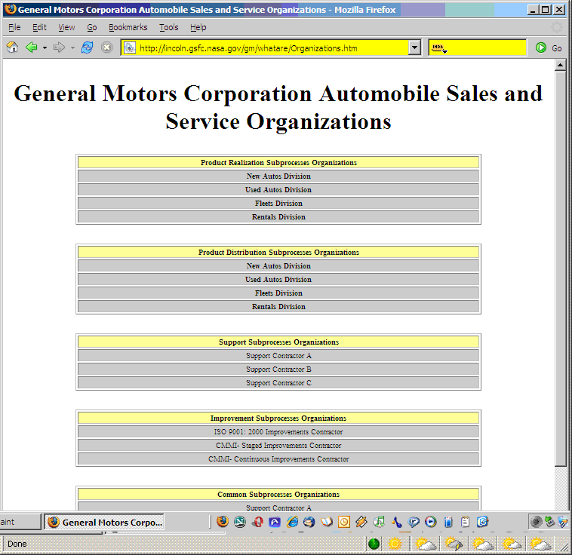Click Improvement Subprocesses Organizations header
Screen dimensions: 572x555
pos(278,418)
